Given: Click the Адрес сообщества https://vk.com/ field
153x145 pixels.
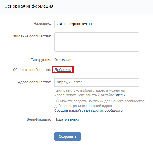Looking at the screenshot, I should tap(97, 82).
